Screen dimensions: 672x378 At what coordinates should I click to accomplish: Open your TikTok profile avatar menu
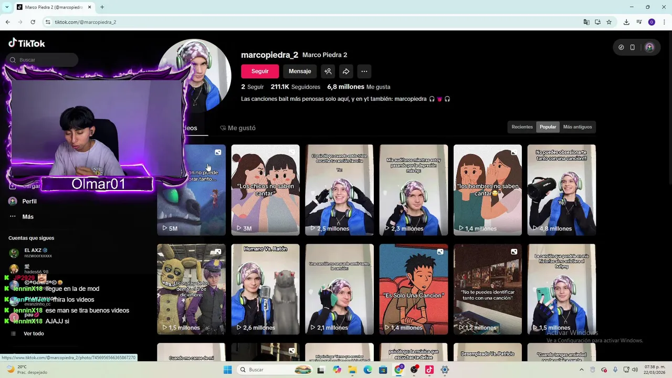(x=649, y=47)
